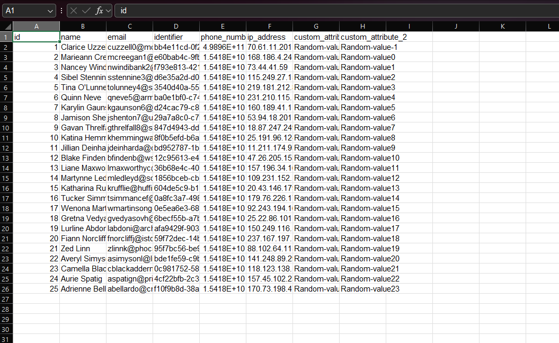This screenshot has width=559, height=343.
Task: Select column H header
Action: (x=362, y=27)
